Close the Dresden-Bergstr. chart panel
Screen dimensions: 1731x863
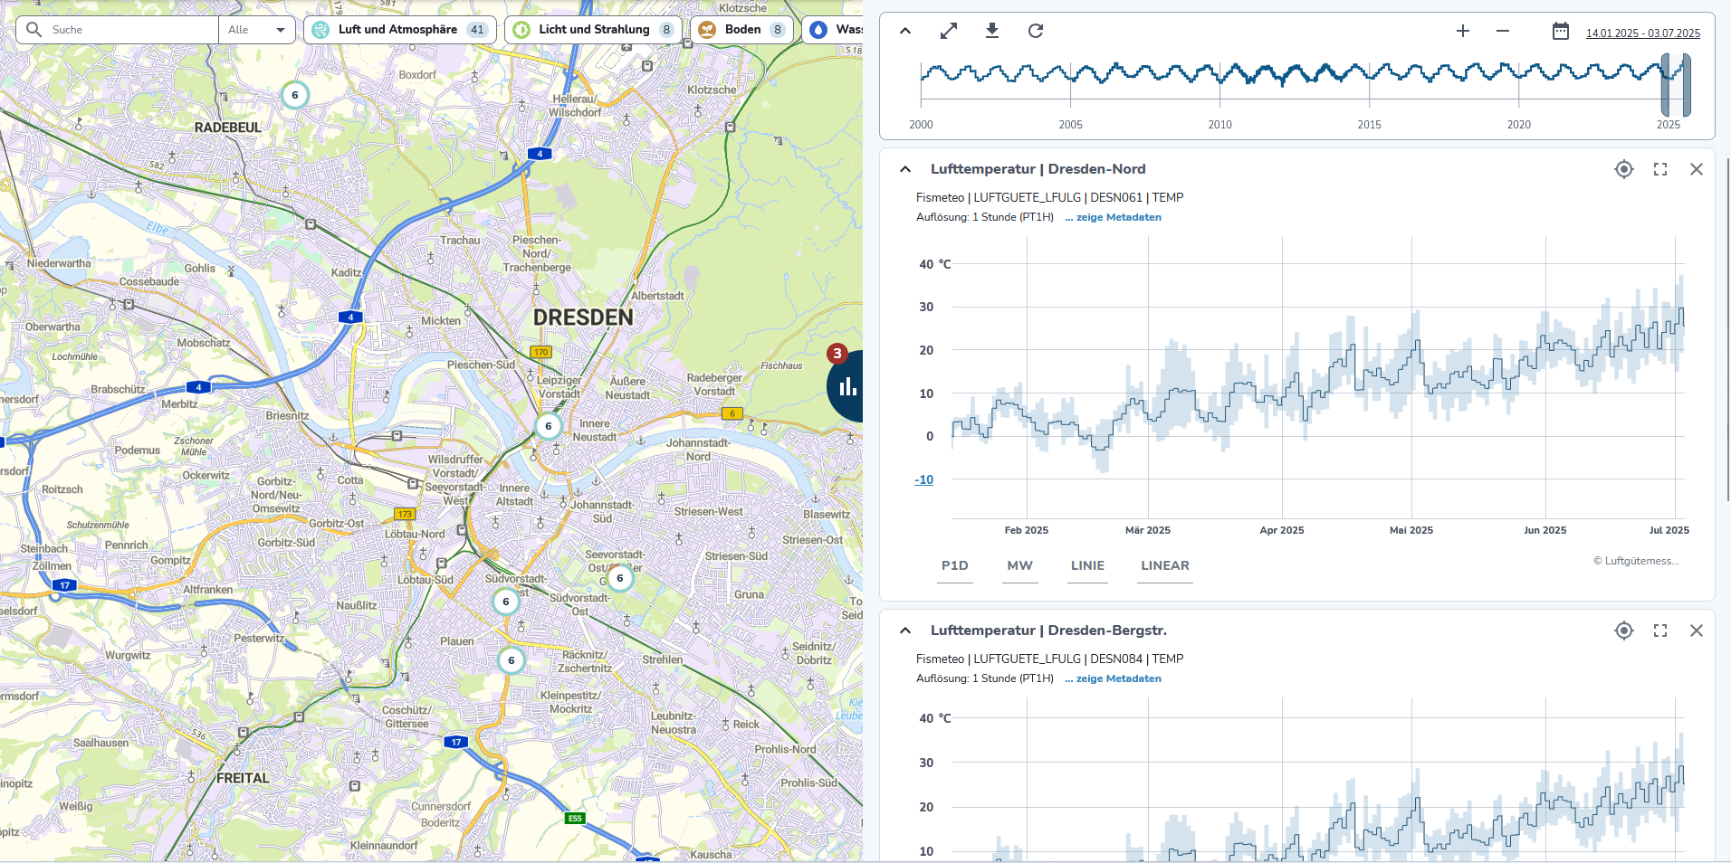1697,631
